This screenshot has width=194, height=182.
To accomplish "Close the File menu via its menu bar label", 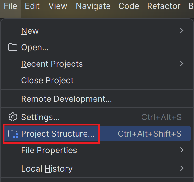I will click(x=10, y=6).
